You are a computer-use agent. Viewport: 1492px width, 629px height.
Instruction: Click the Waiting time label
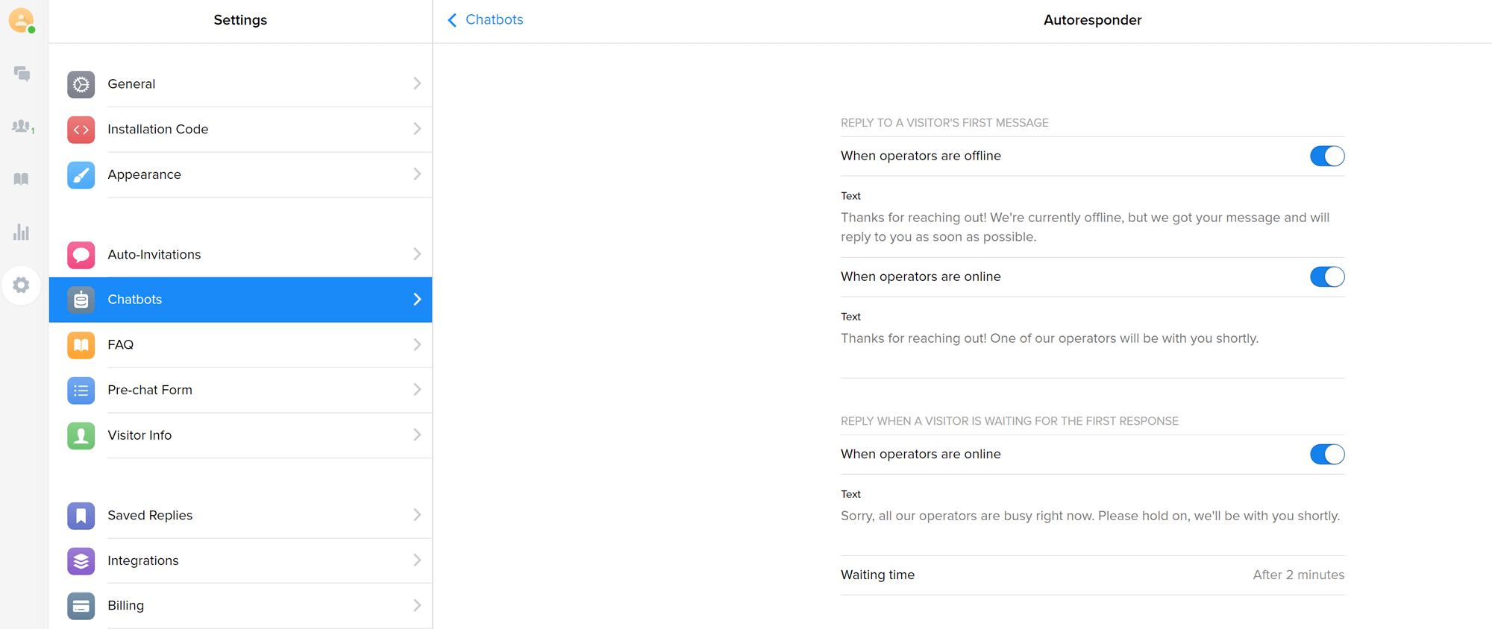877,575
